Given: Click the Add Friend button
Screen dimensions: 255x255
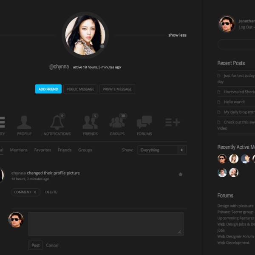Looking at the screenshot, I should point(48,89).
